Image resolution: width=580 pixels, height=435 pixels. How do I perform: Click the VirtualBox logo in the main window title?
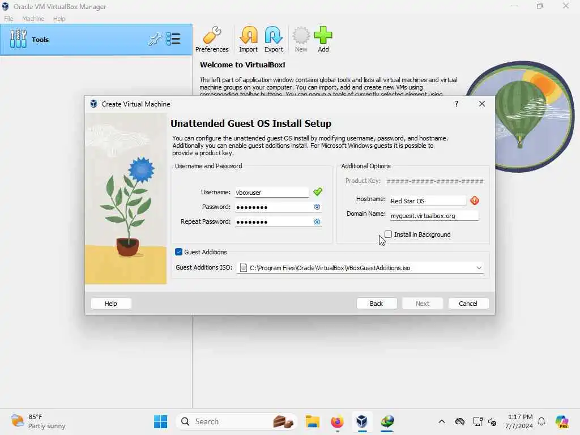coord(5,6)
